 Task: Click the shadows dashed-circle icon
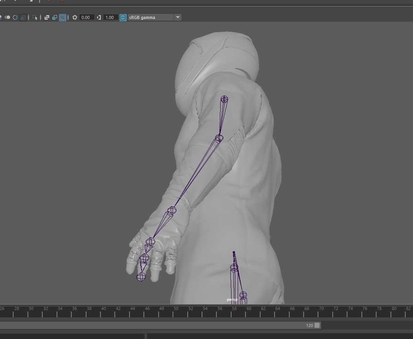(x=15, y=17)
